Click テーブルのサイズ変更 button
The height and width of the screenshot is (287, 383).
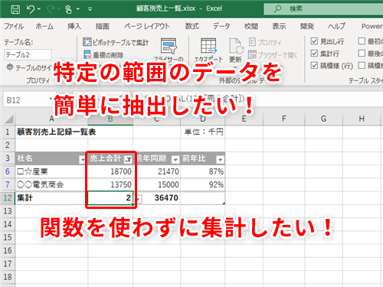pyautogui.click(x=29, y=67)
